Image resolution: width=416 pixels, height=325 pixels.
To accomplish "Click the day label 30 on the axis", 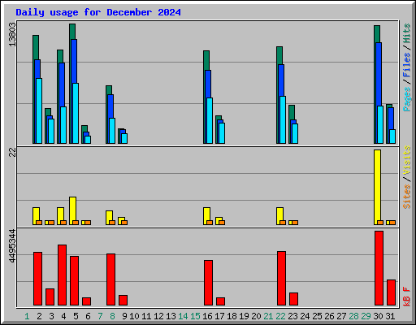I will pyautogui.click(x=378, y=316).
